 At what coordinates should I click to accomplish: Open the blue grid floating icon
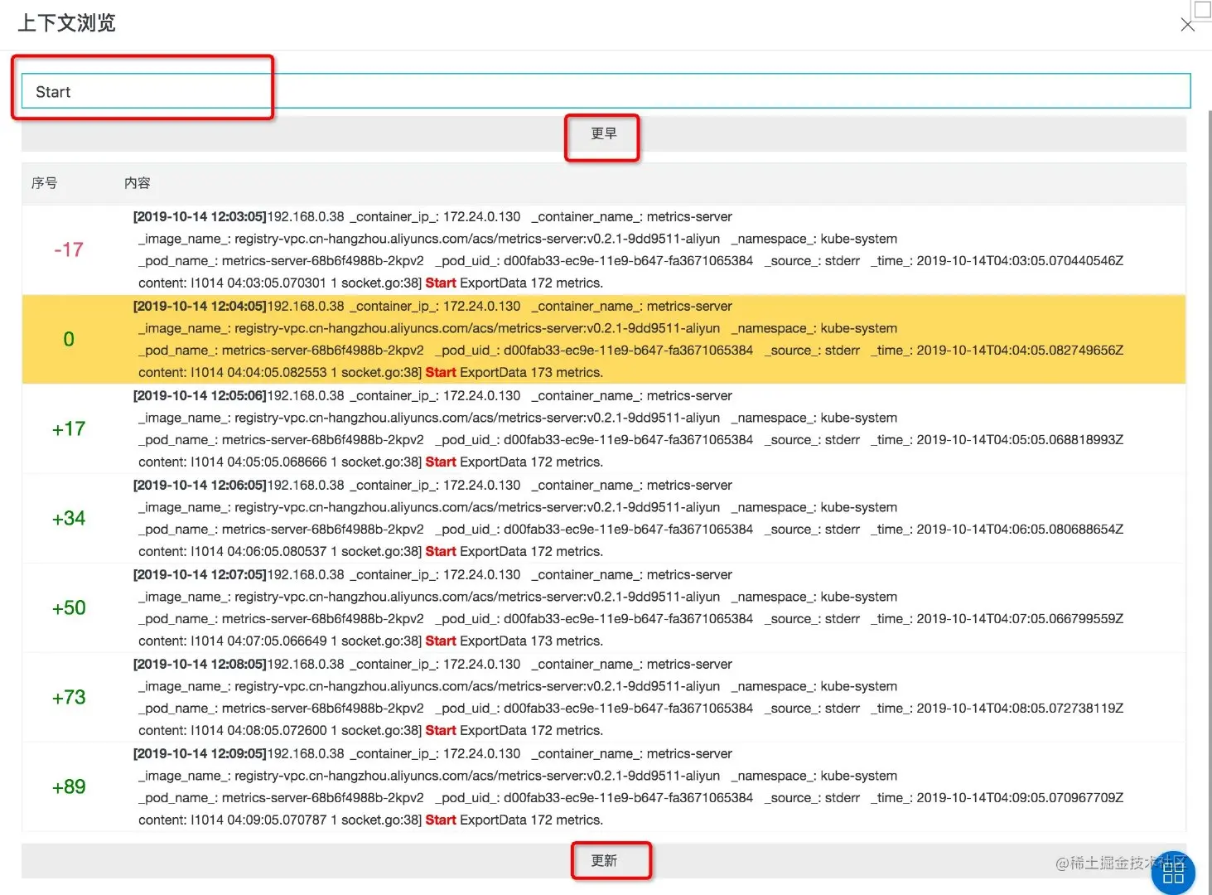1173,873
